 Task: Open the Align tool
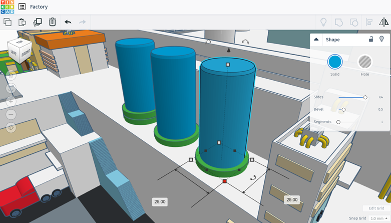[369, 22]
